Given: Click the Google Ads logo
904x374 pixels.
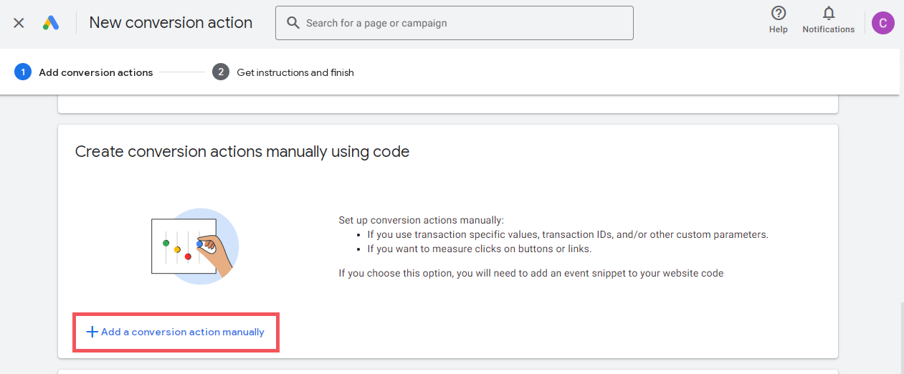Looking at the screenshot, I should coord(50,23).
